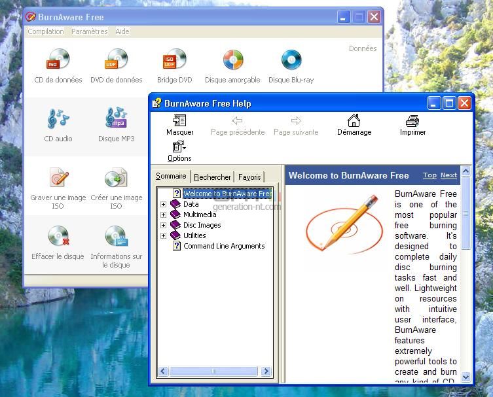Select Graver une image ISO
This screenshot has height=397, width=493.
coord(58,188)
